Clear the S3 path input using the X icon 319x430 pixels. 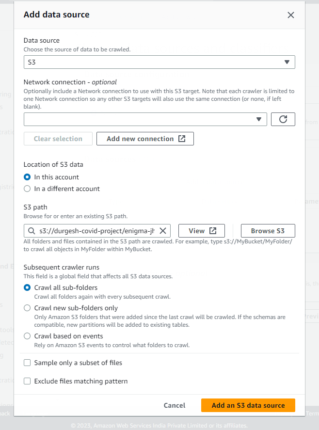pyautogui.click(x=164, y=230)
